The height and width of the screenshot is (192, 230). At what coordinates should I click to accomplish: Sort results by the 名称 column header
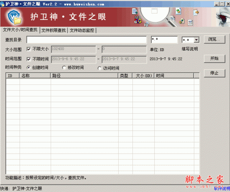pos(35,76)
